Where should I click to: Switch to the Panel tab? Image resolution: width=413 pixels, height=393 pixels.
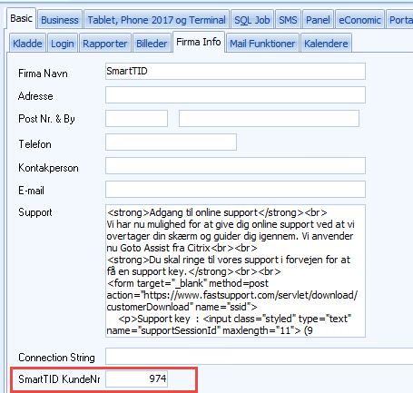point(318,20)
